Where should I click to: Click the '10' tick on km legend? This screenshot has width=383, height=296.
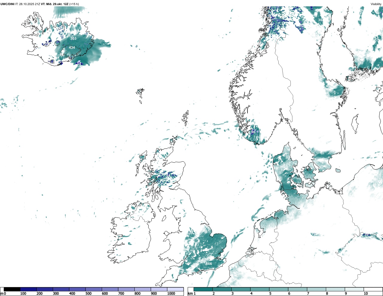tap(366, 294)
